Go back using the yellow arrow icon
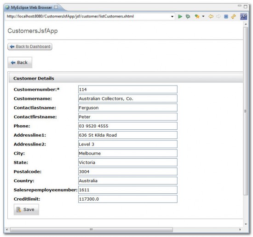 (x=211, y=16)
